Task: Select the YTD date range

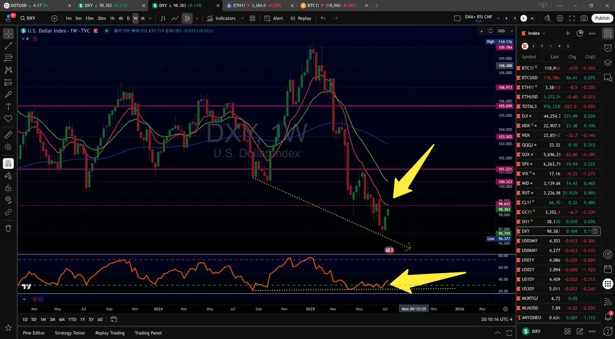Action: tap(72, 320)
